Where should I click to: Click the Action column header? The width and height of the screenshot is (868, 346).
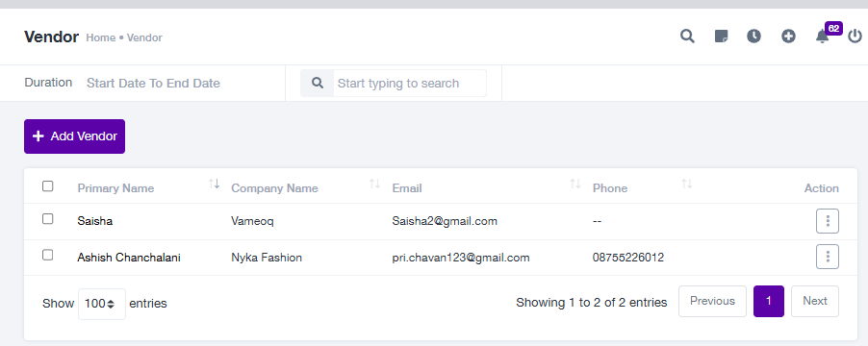point(822,188)
